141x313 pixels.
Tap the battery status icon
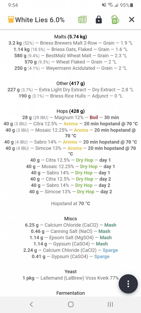(131, 5)
